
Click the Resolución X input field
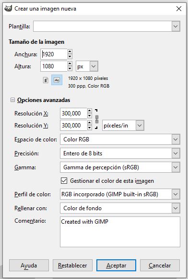[73, 114]
